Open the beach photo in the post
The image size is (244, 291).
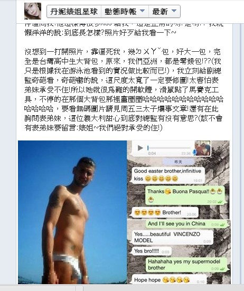(72, 212)
